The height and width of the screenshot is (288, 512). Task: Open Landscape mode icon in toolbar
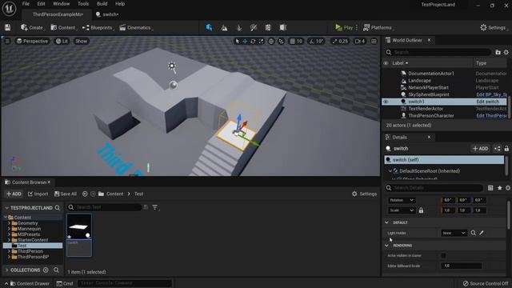[224, 28]
